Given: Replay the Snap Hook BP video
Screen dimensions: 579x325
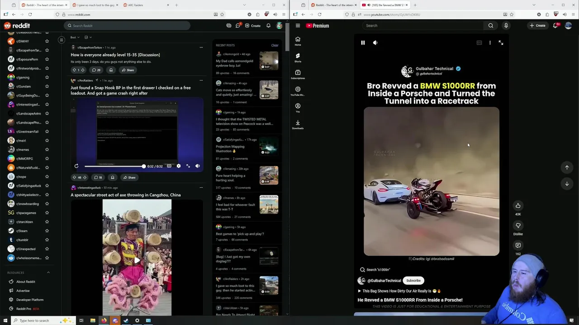Looking at the screenshot, I should click(x=76, y=166).
